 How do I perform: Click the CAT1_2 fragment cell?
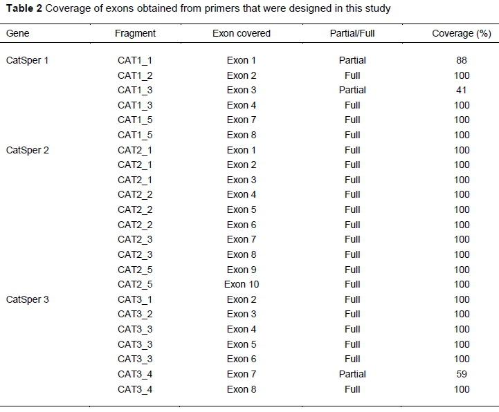[x=135, y=75]
